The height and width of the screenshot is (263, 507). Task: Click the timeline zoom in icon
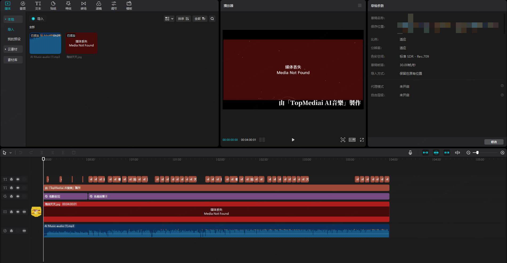pyautogui.click(x=502, y=153)
